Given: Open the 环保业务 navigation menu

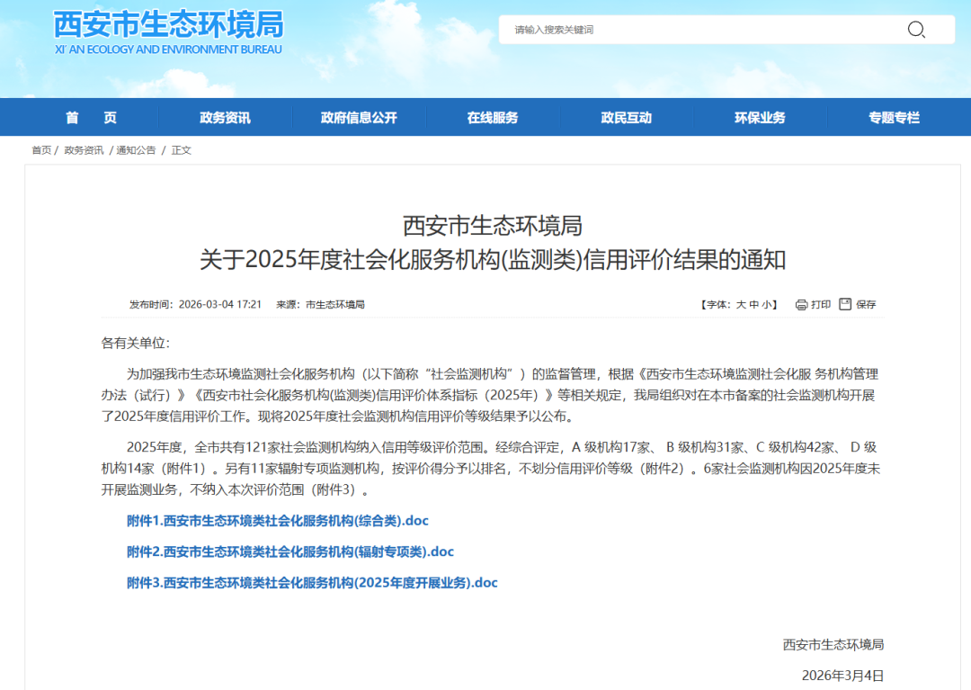Looking at the screenshot, I should [x=759, y=117].
